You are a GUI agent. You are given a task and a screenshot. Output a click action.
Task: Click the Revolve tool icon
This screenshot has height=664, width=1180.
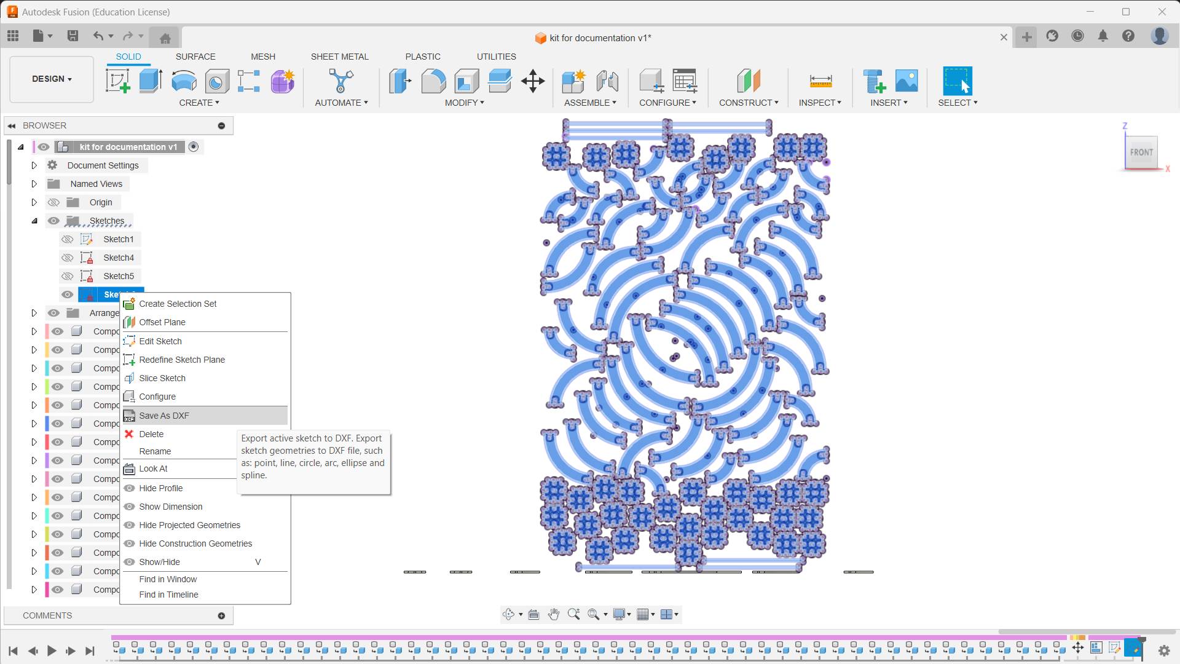tap(184, 81)
